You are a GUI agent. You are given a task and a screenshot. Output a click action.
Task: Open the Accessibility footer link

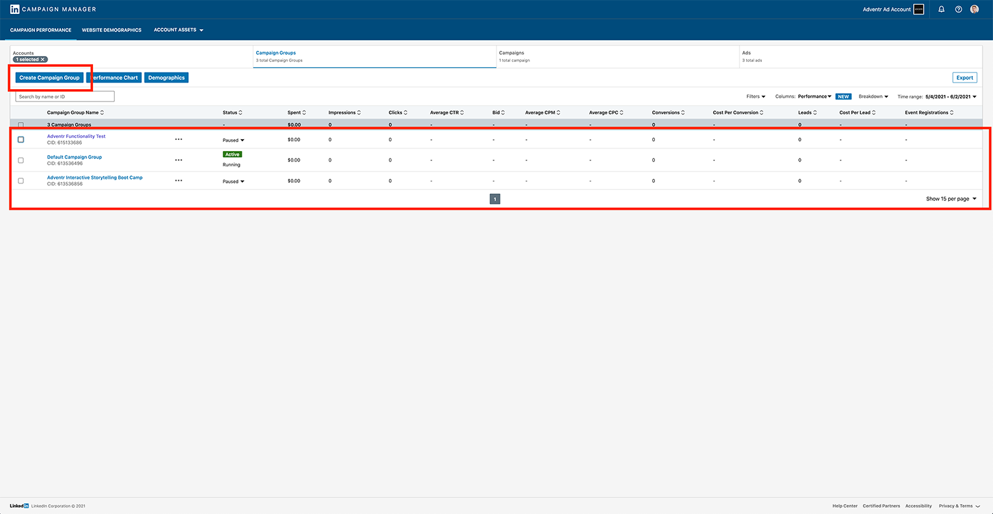pos(918,506)
